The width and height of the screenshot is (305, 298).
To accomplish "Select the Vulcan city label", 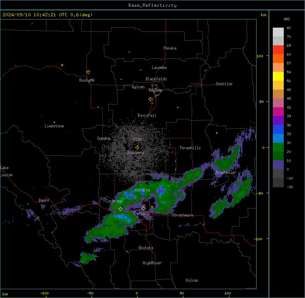I will [192, 280].
